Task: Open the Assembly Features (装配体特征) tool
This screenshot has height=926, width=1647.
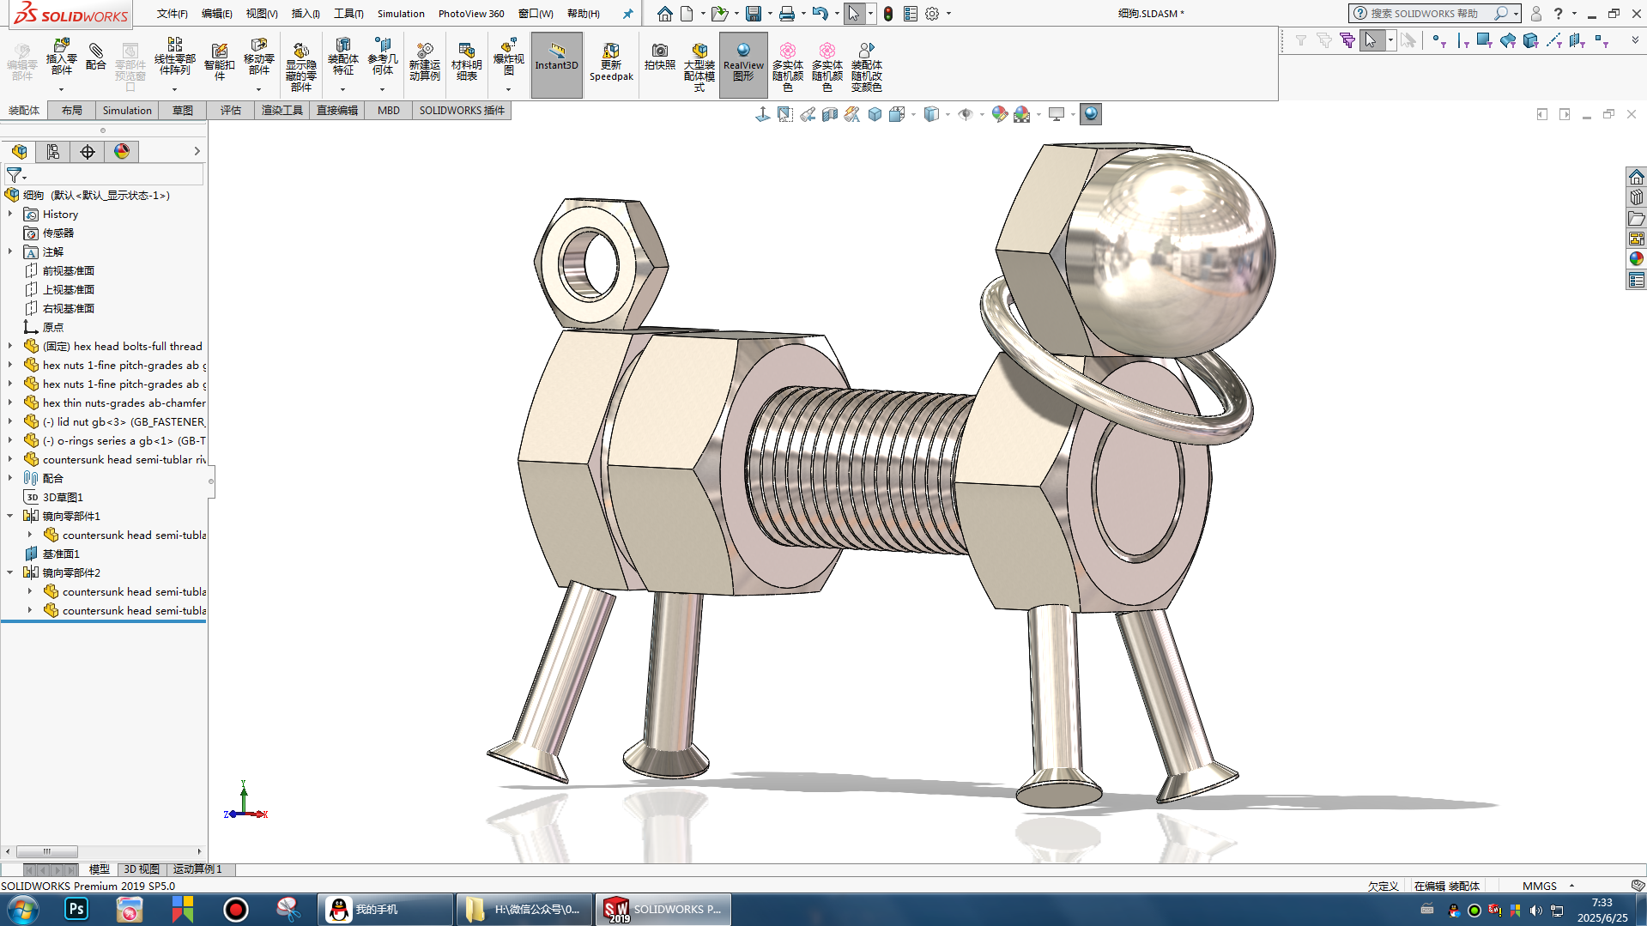Action: (342, 57)
